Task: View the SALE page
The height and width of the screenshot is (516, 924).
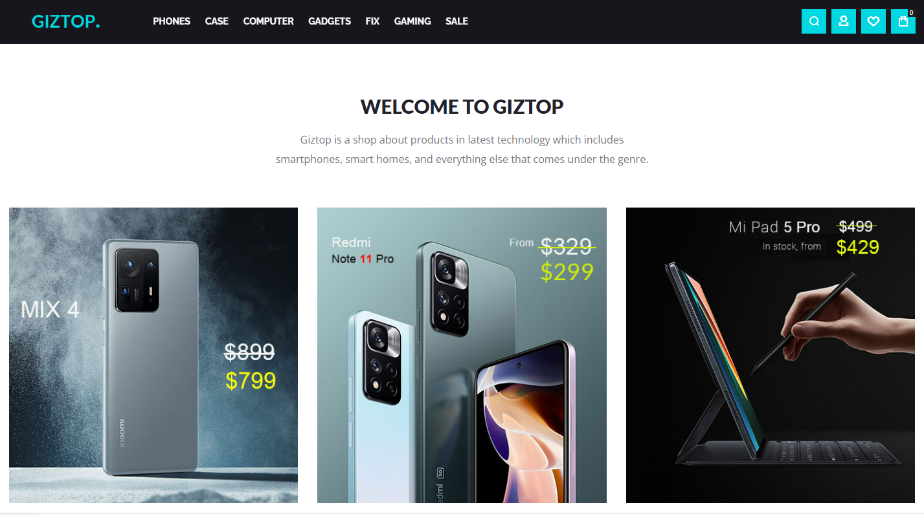Action: 456,21
